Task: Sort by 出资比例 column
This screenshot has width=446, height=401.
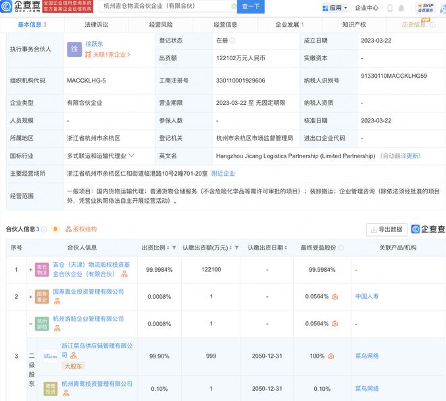Action: [168, 248]
